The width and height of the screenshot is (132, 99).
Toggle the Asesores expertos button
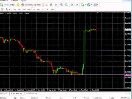31,5
